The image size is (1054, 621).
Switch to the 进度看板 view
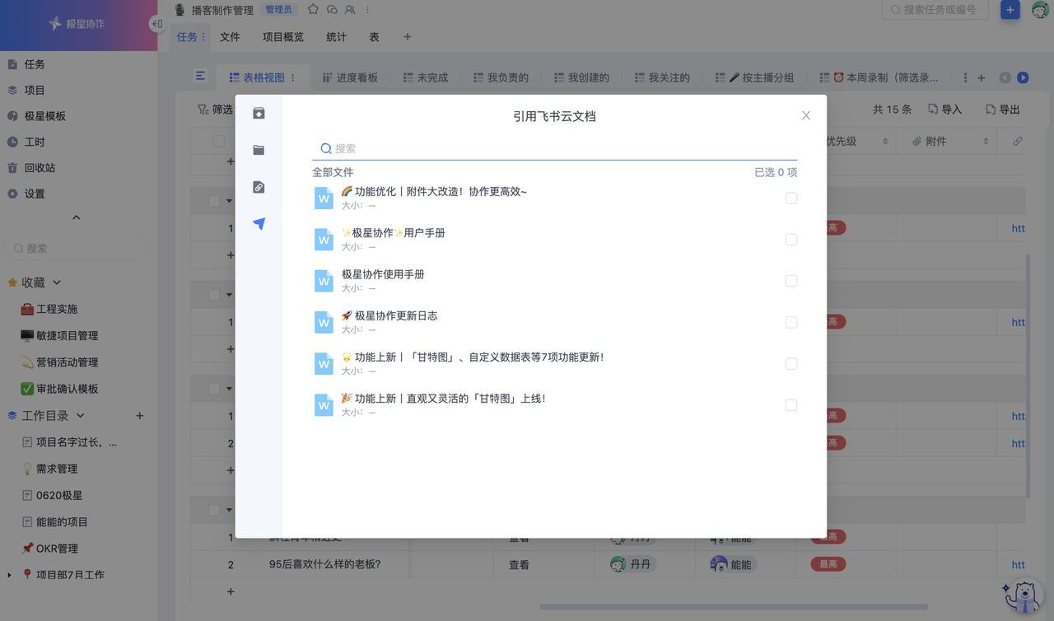[x=350, y=77]
